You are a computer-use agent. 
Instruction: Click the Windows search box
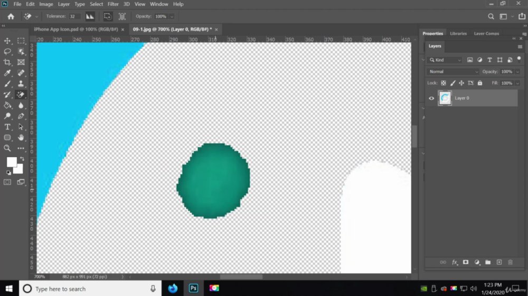(x=90, y=289)
